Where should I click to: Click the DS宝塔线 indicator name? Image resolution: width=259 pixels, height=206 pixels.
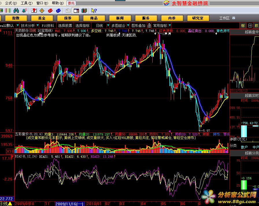[x=45, y=31]
